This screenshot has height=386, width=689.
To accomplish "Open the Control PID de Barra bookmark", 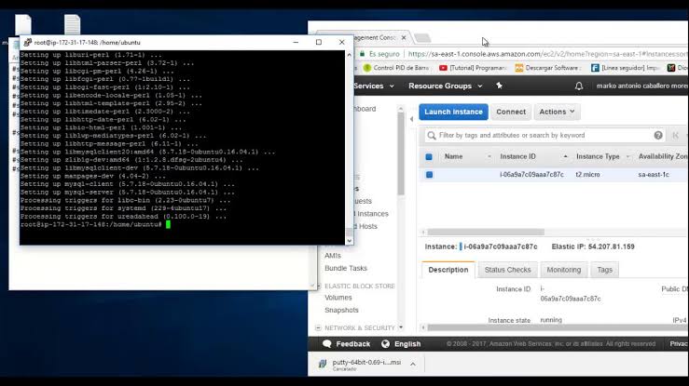I will [396, 68].
